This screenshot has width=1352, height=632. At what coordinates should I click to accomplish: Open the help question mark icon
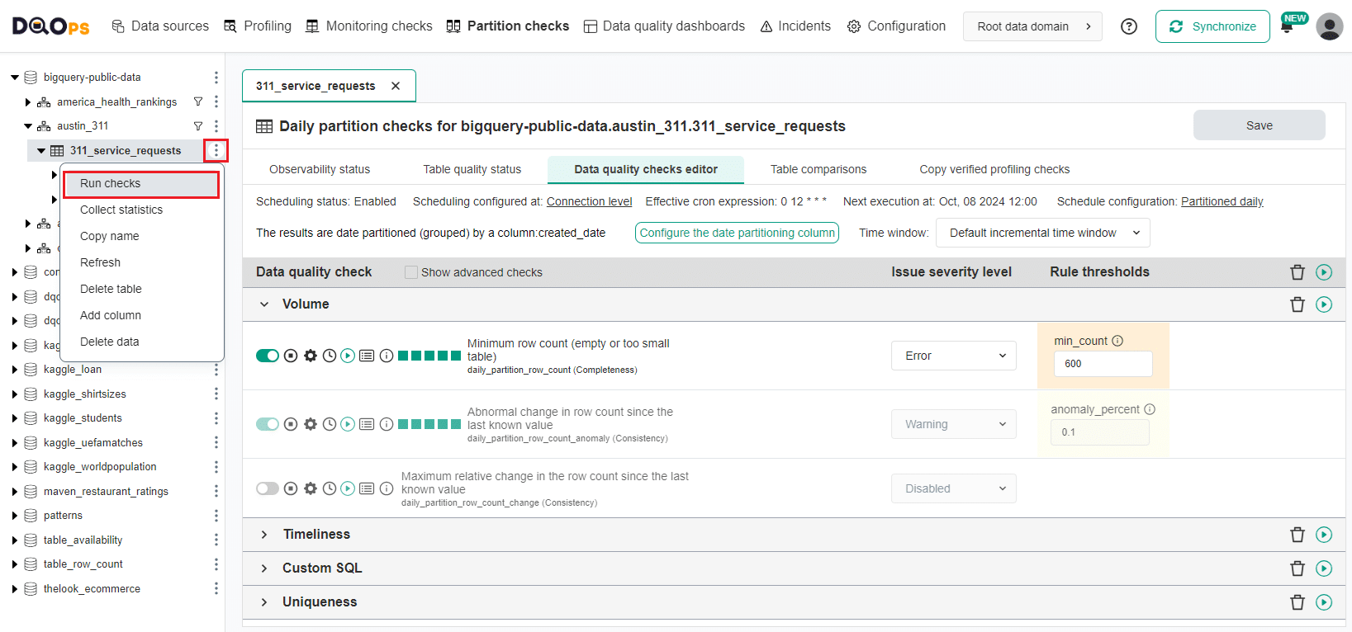coord(1129,26)
